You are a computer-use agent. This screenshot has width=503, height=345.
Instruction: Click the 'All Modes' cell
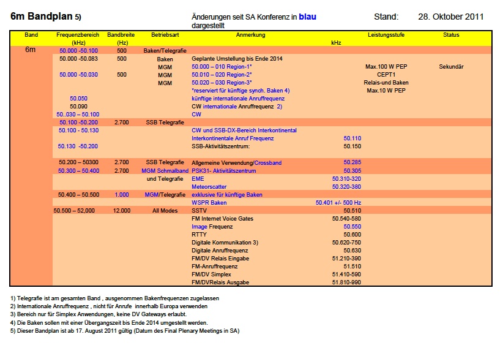[x=165, y=211]
